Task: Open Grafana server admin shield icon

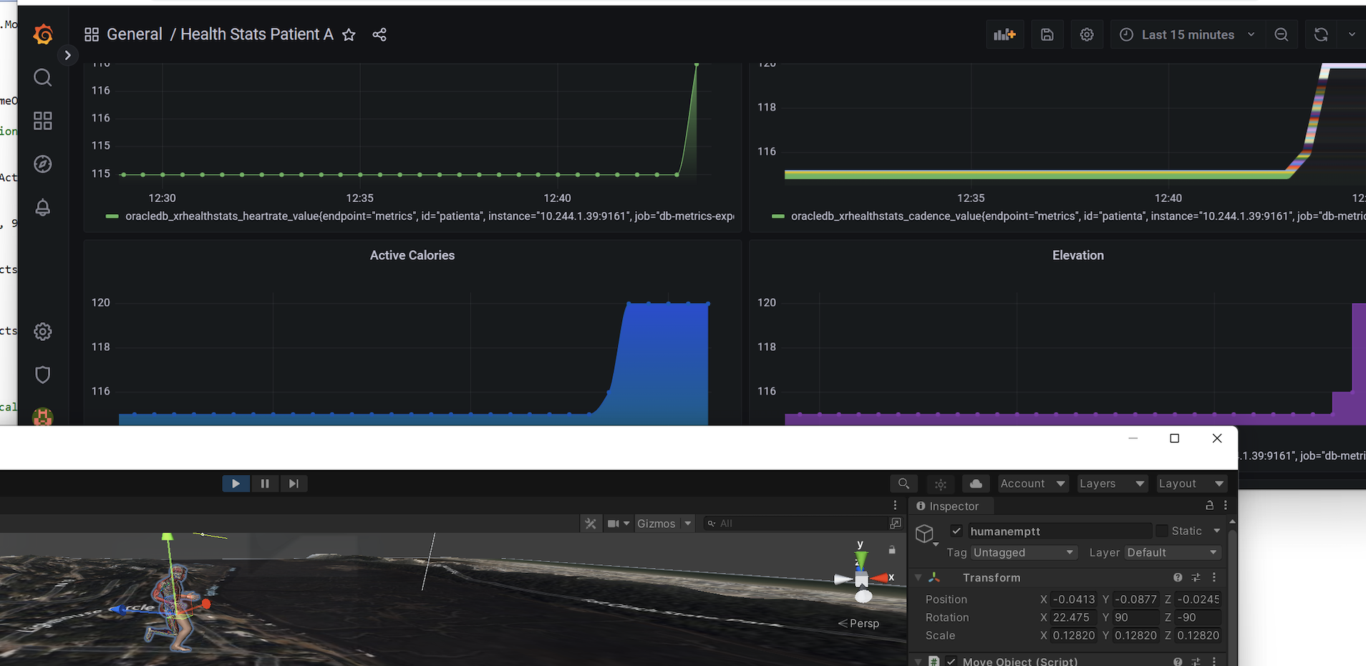Action: [x=42, y=375]
